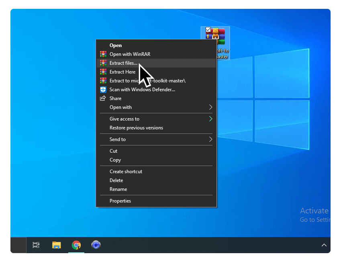Select Rename from the context menu
Screen dimensions: 341x262
[156, 189]
